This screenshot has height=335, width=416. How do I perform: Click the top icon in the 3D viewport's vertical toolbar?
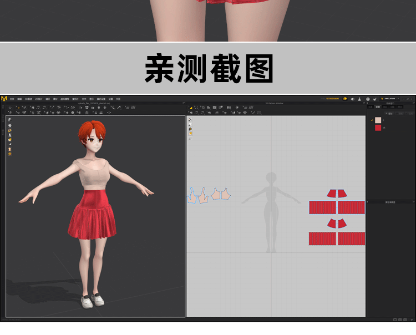(x=9, y=120)
